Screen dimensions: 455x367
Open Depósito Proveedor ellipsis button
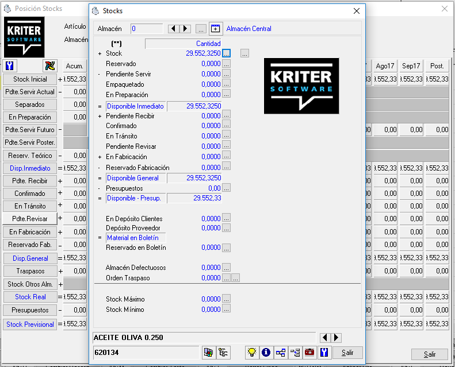tap(226, 228)
